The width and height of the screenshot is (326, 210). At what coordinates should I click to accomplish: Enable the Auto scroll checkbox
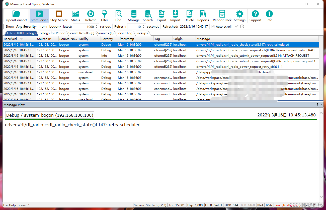click(x=213, y=26)
